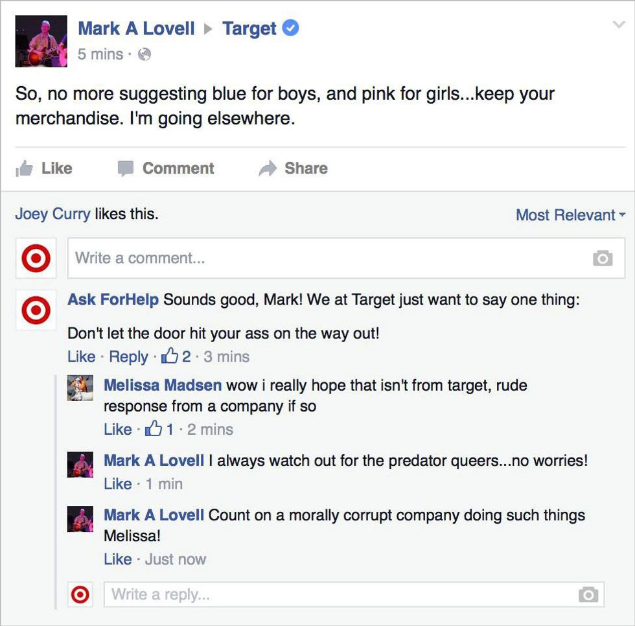The image size is (635, 626).
Task: Open Mark A Lovell's profile picture thumbnail
Action: click(41, 41)
